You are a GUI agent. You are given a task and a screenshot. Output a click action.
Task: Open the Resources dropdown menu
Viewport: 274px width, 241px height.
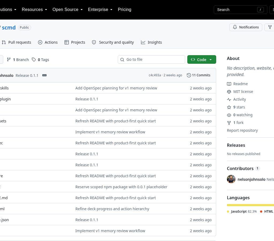[35, 9]
